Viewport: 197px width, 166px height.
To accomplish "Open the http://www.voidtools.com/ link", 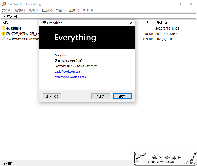I will (71, 77).
